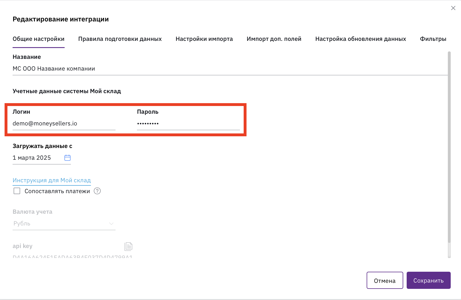Open the calendar date picker icon
The image size is (461, 300).
pos(67,158)
